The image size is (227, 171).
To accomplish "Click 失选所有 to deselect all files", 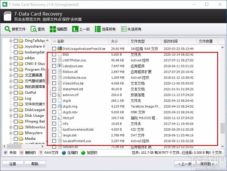I will (124, 29).
